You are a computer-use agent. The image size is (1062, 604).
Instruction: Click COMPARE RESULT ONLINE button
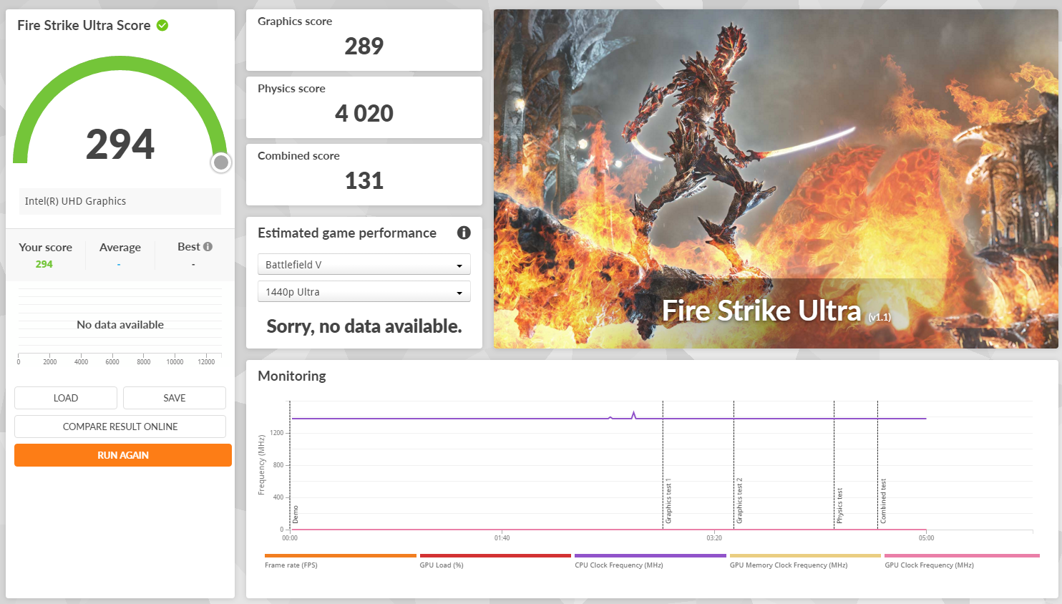click(120, 427)
